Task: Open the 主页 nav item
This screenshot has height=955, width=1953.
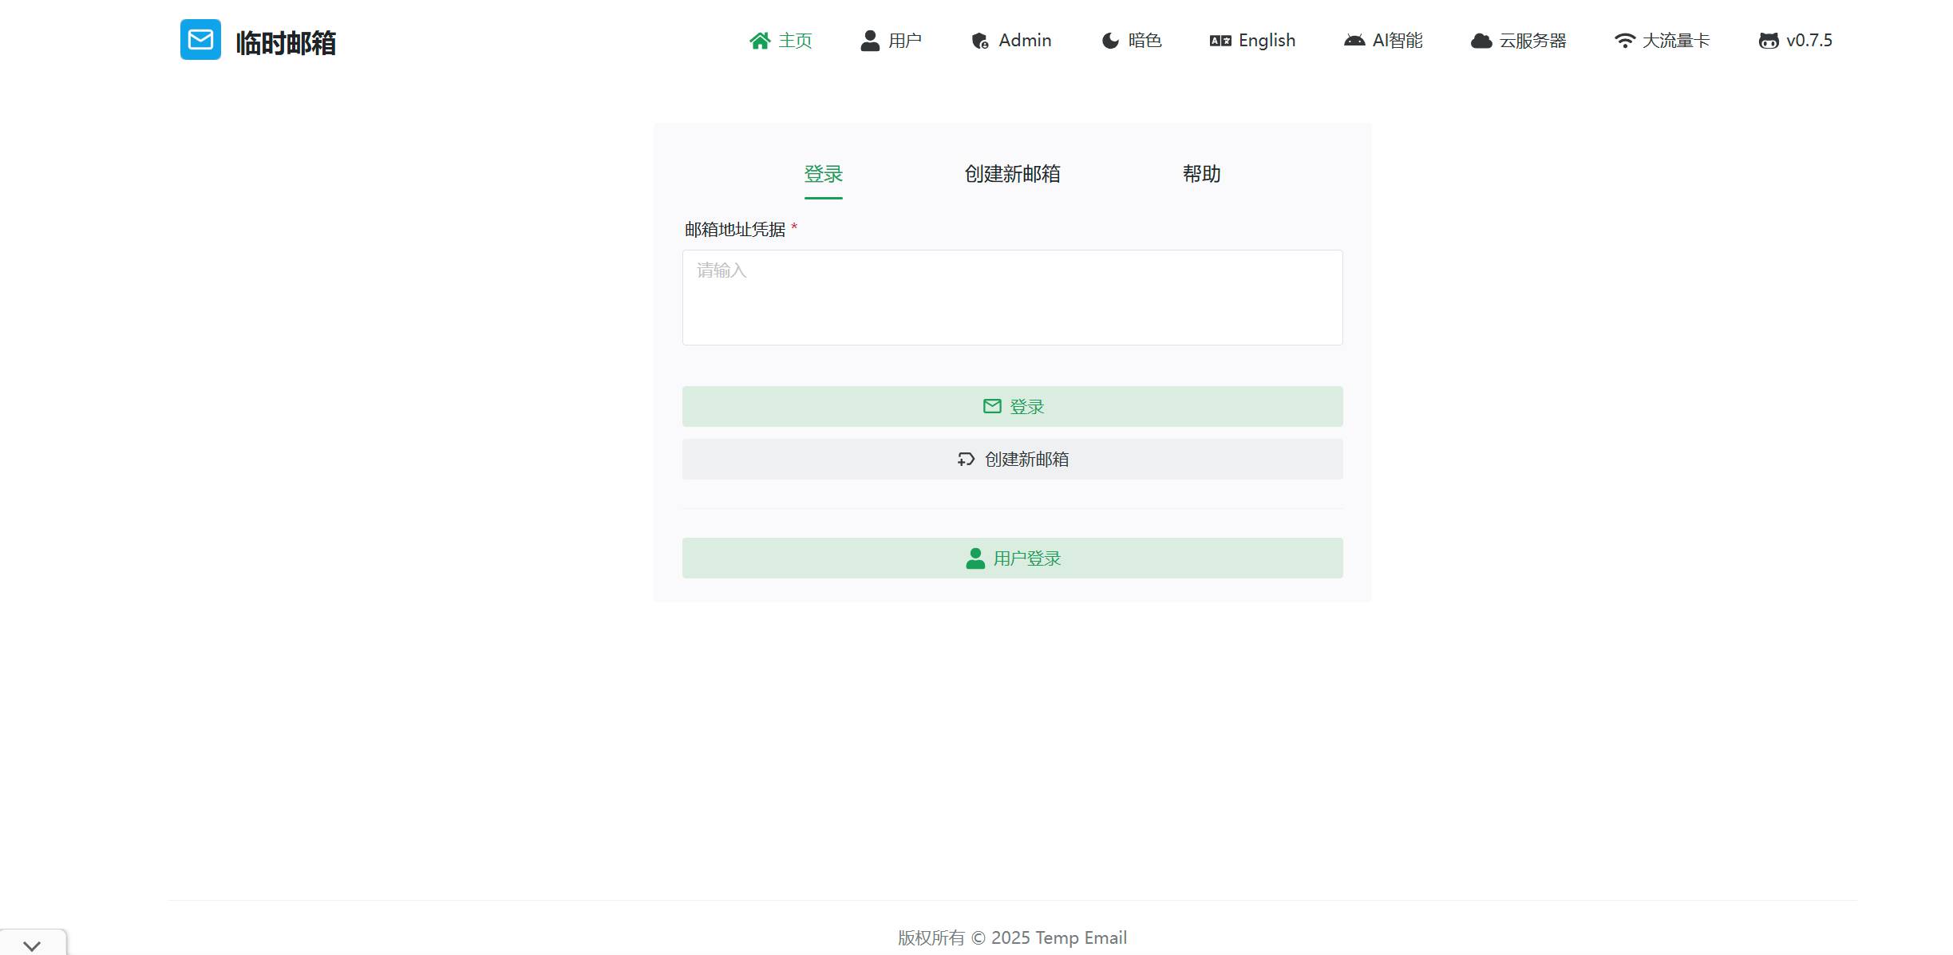Action: 781,41
